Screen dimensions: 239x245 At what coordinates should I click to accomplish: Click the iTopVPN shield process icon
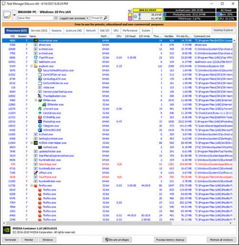(x=36, y=57)
